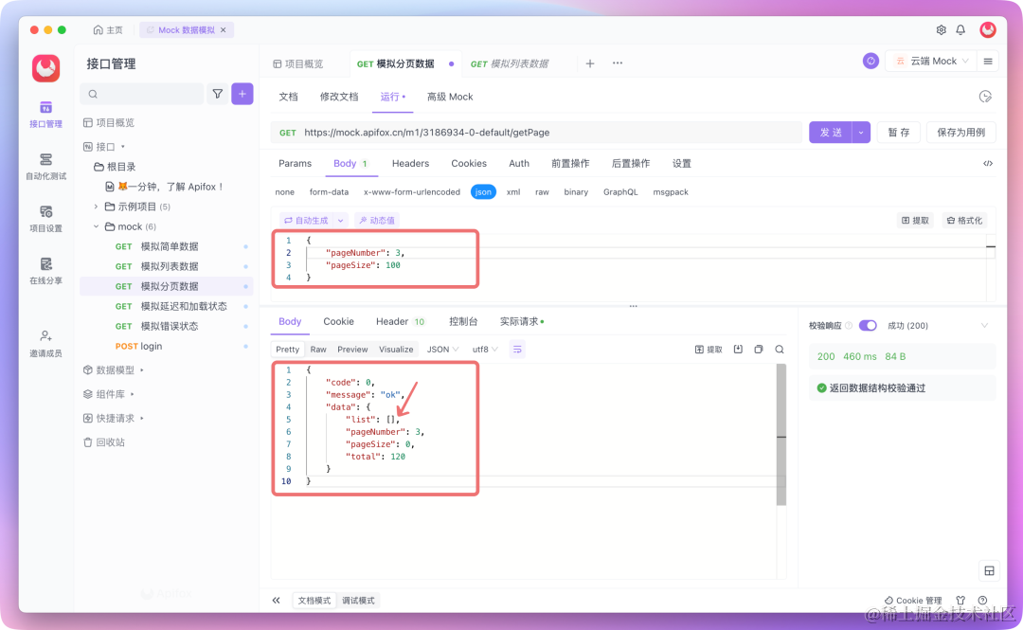Open 项目设置 sidebar section
The image size is (1023, 630).
tap(45, 219)
